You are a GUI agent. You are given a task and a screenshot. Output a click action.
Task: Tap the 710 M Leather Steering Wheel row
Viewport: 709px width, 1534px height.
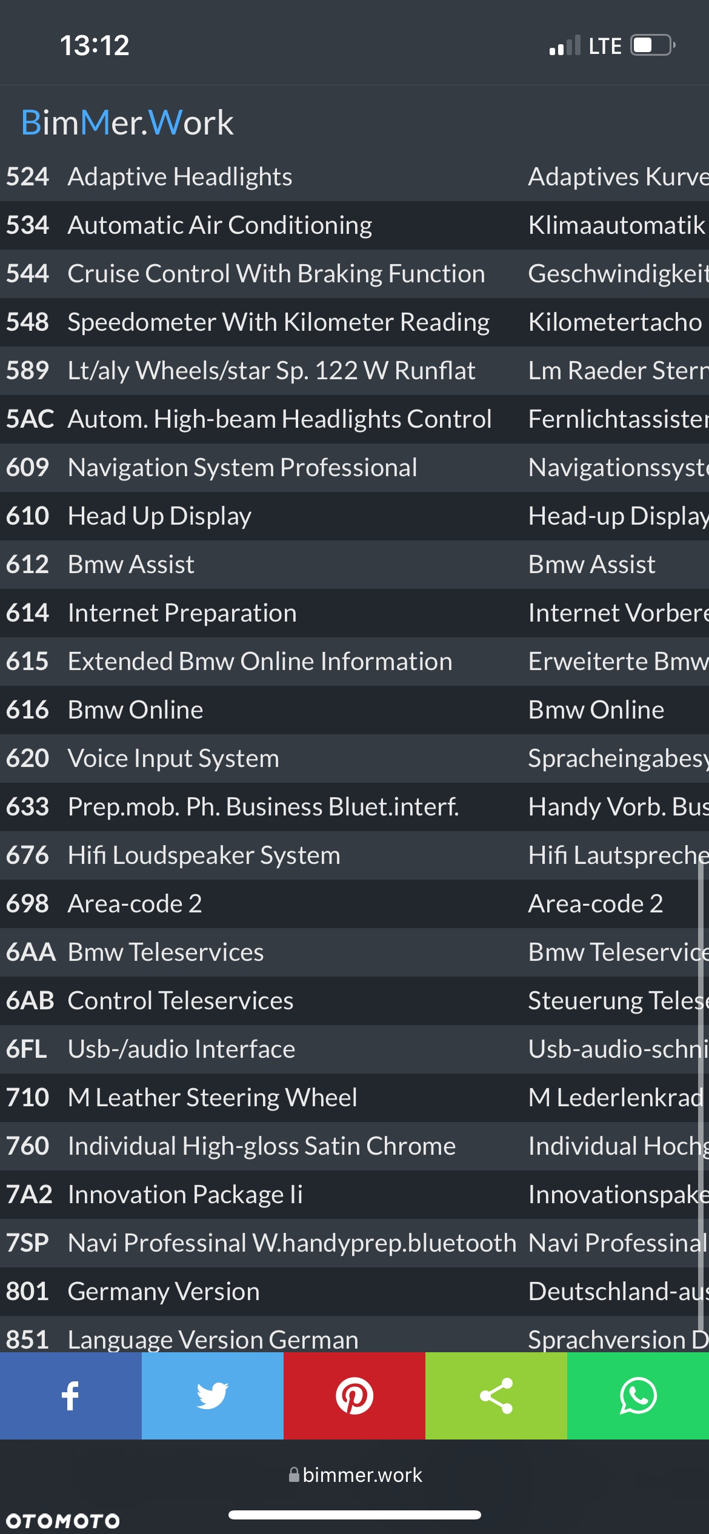coord(354,1098)
